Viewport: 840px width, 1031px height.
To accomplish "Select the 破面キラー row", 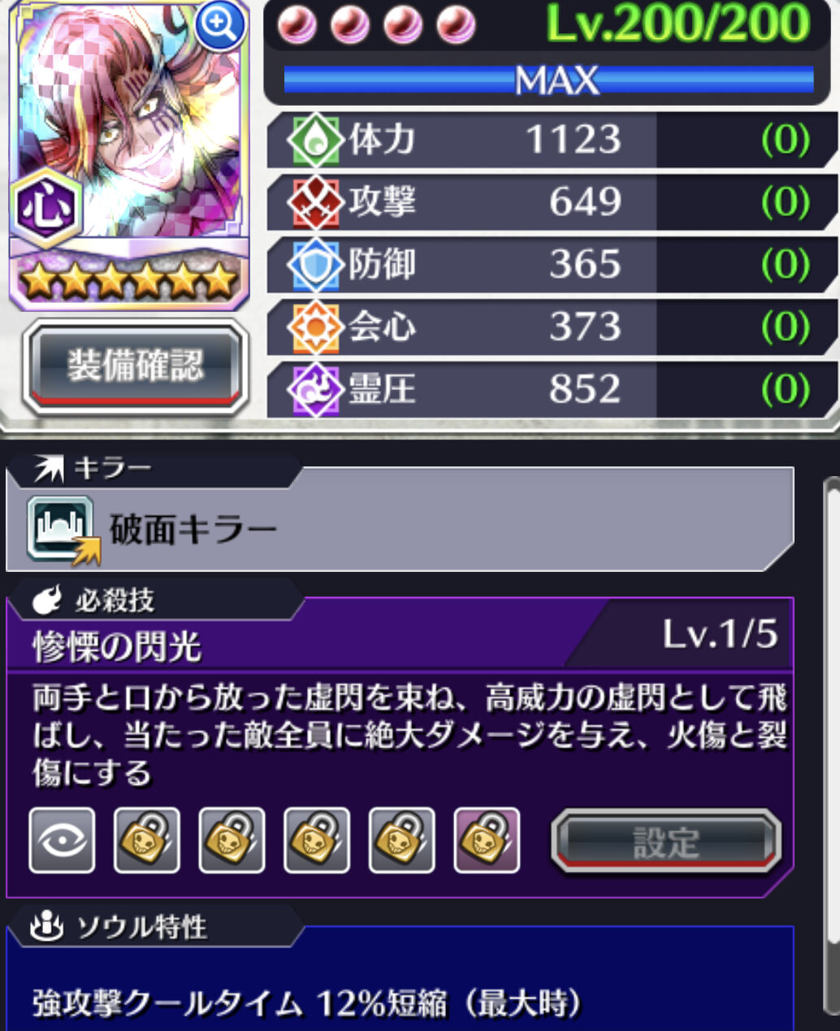I will click(400, 530).
